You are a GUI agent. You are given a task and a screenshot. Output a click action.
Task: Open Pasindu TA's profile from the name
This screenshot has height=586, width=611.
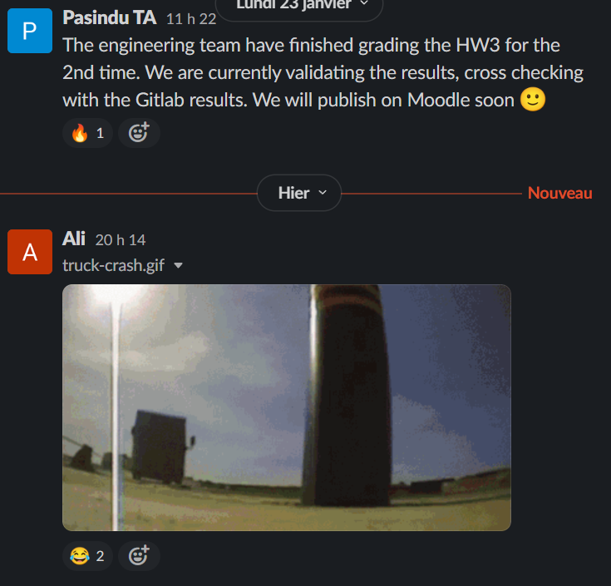tap(110, 18)
